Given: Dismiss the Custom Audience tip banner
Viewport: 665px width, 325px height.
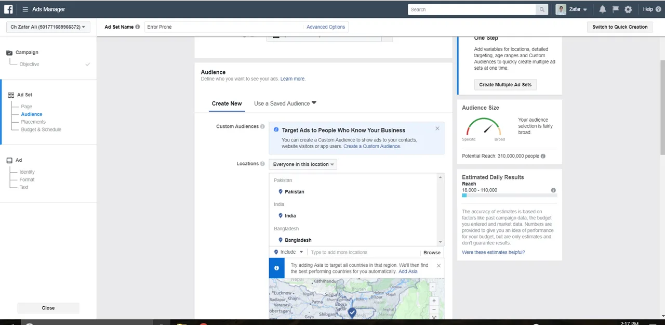Looking at the screenshot, I should 437,128.
